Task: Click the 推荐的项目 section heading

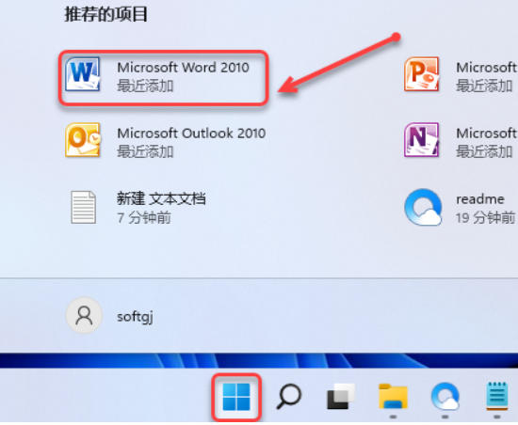Action: pyautogui.click(x=105, y=14)
